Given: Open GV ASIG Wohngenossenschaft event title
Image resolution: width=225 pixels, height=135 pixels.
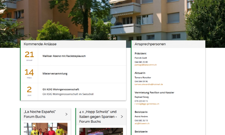Looking at the screenshot, I should pos(61,89).
